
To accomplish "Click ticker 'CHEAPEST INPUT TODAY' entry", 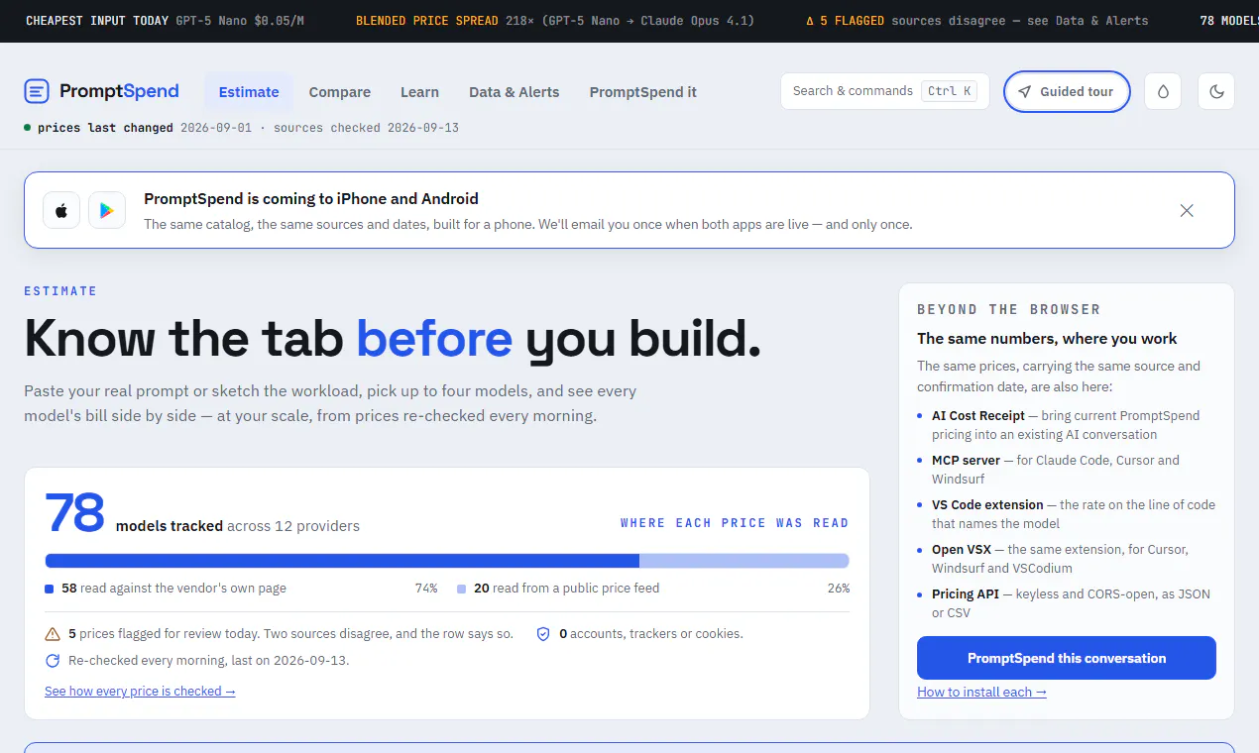I will (x=165, y=21).
